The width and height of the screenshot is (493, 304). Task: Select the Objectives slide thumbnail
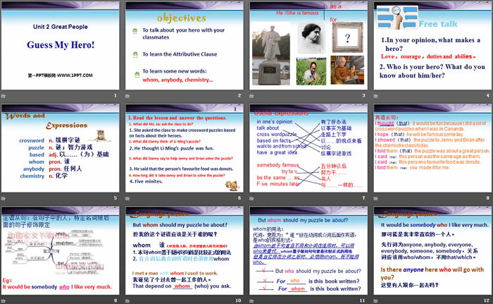tap(185, 46)
